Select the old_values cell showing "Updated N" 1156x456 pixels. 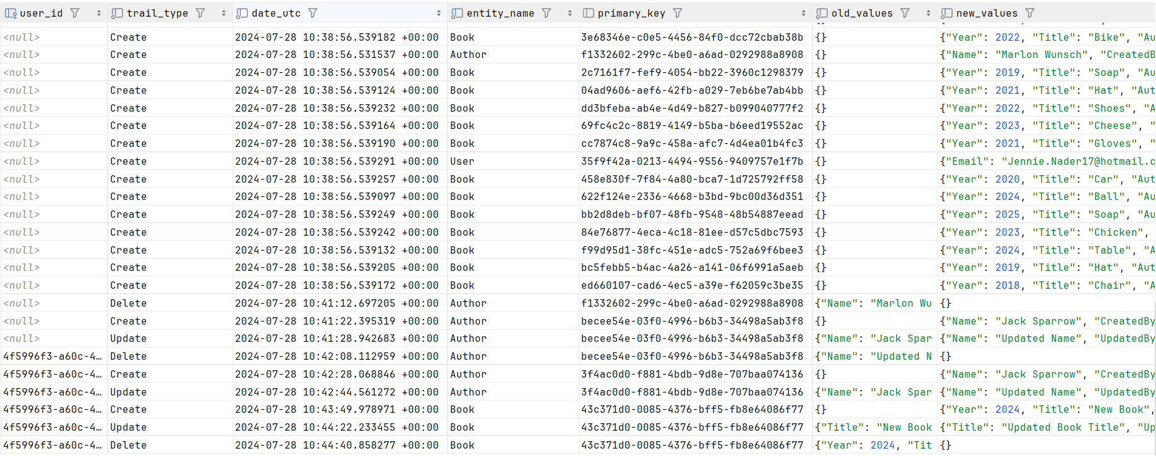[875, 356]
